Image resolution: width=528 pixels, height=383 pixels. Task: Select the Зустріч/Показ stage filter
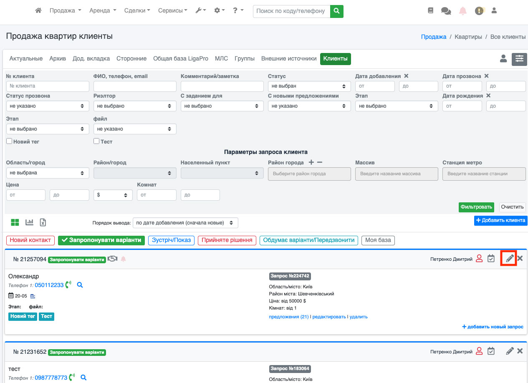(171, 240)
